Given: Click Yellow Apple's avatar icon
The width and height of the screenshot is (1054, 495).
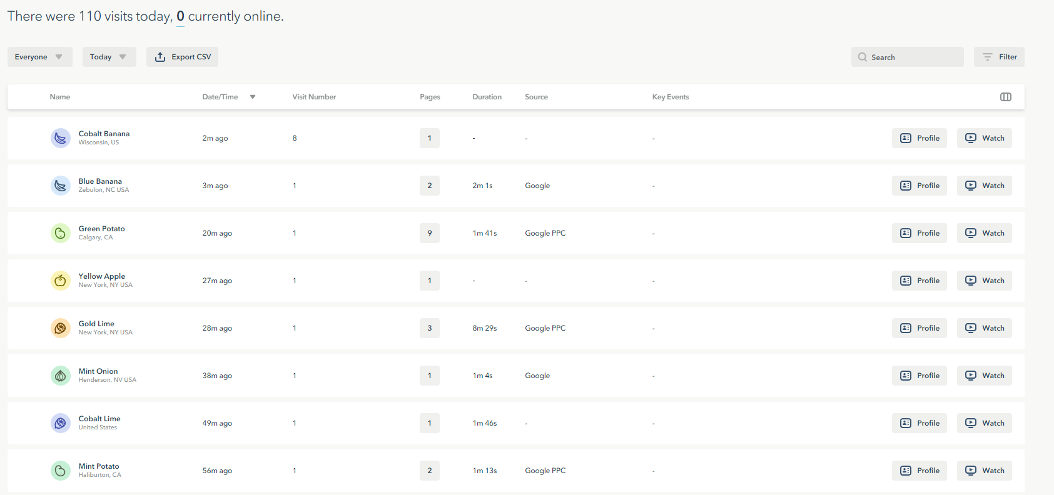Looking at the screenshot, I should click(x=61, y=281).
